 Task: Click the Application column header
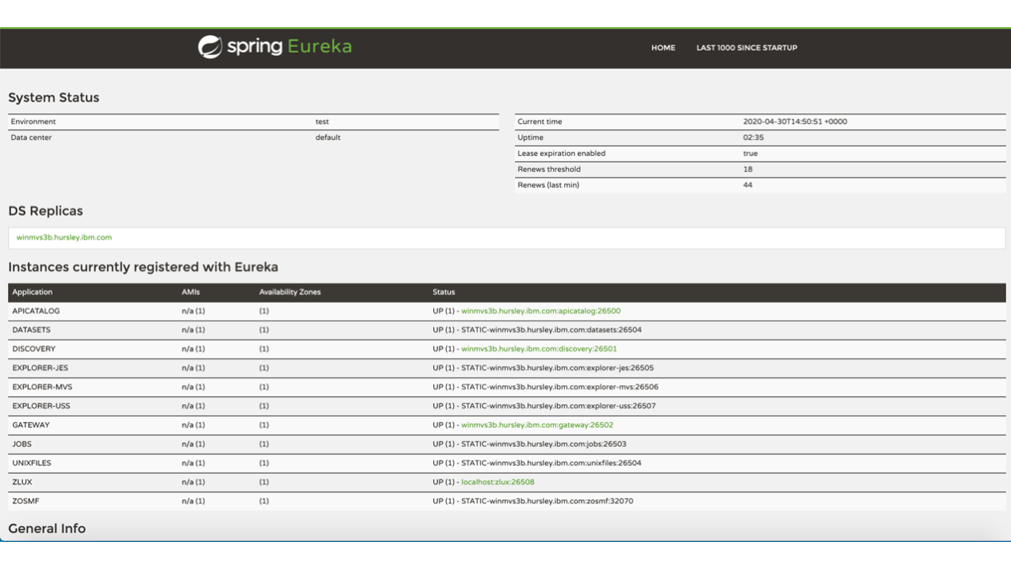(32, 292)
